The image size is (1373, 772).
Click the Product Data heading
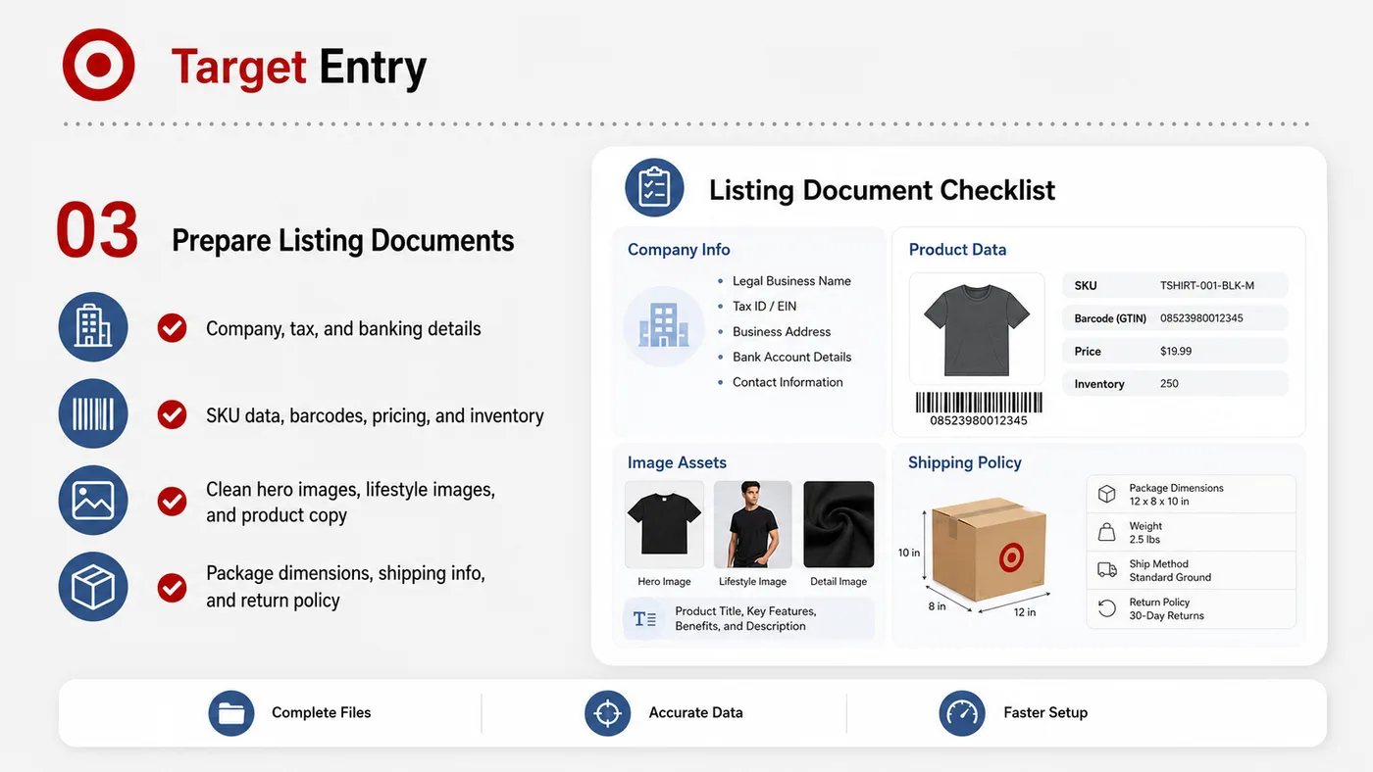(x=957, y=250)
